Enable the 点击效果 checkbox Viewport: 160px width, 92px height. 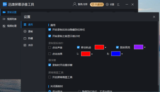[50, 54]
